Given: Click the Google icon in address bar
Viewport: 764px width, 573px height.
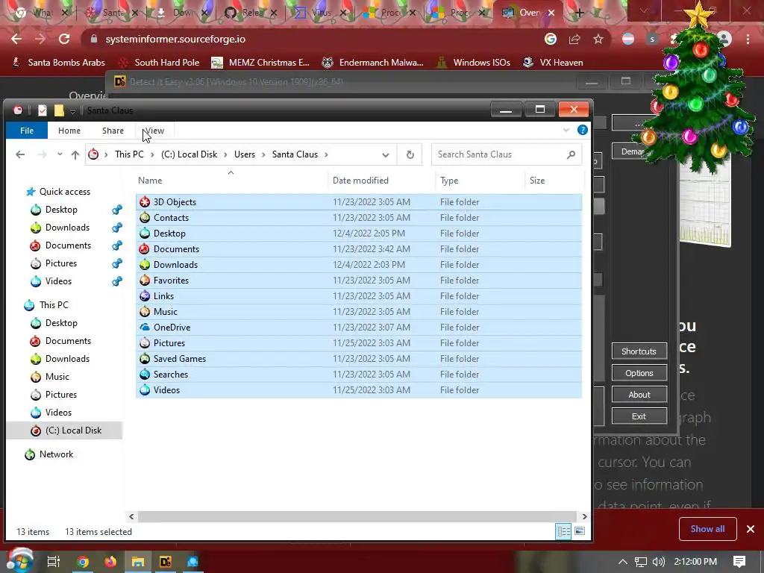Looking at the screenshot, I should point(551,39).
